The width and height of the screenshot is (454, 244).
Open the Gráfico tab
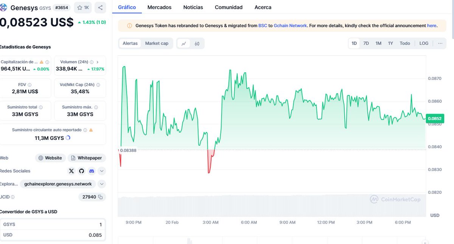coord(127,7)
